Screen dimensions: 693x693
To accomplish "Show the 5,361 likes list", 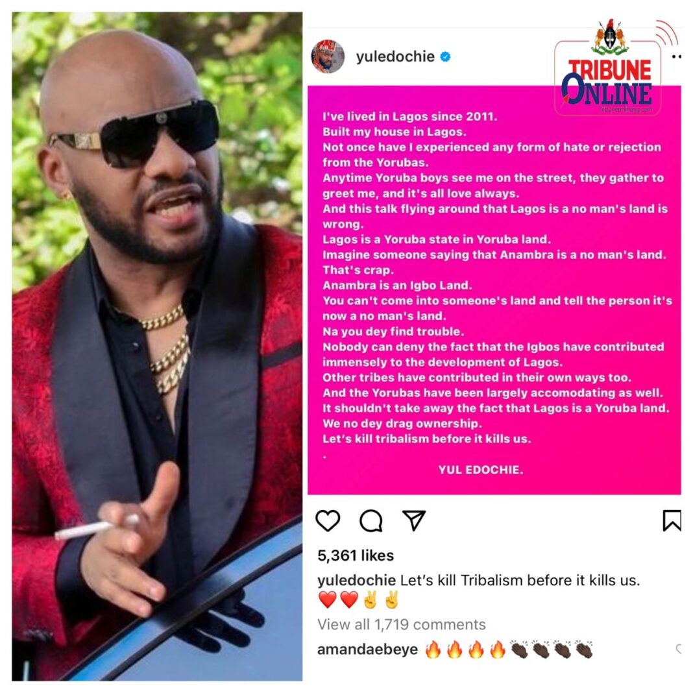I will coord(356,555).
